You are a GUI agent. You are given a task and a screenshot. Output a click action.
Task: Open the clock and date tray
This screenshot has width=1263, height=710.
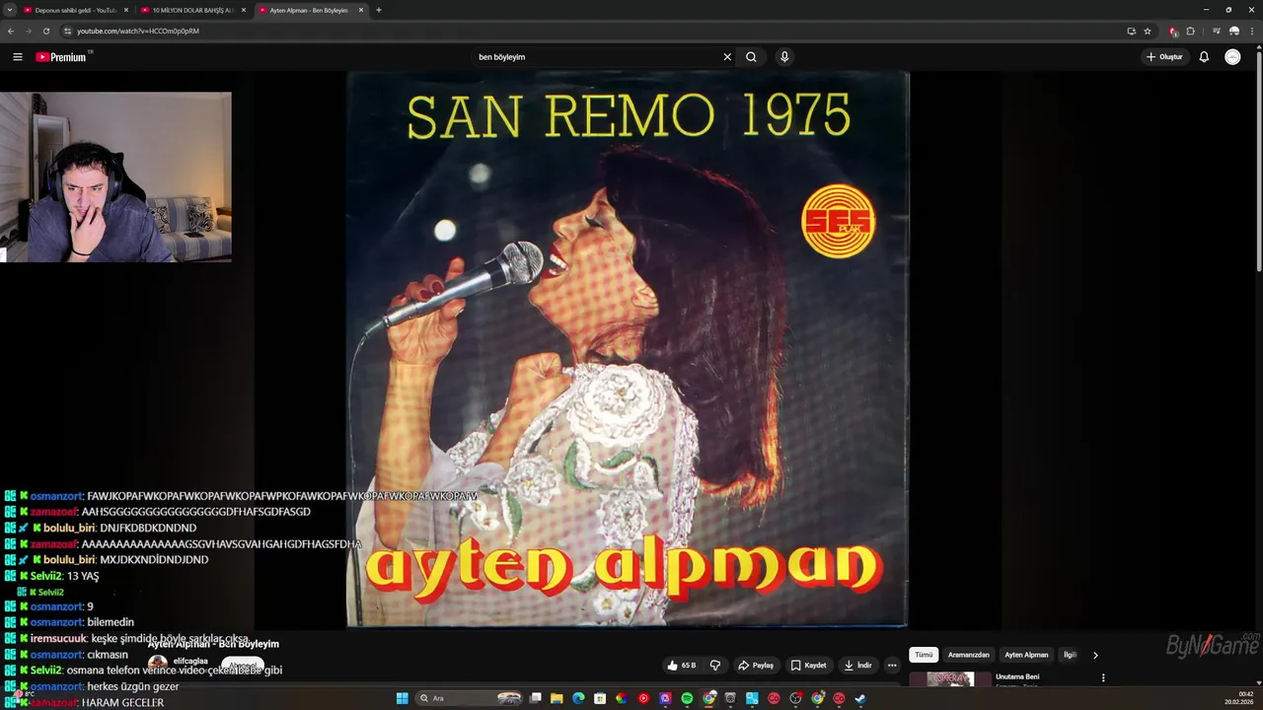[1239, 698]
